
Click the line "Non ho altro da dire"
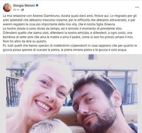tap(25, 41)
